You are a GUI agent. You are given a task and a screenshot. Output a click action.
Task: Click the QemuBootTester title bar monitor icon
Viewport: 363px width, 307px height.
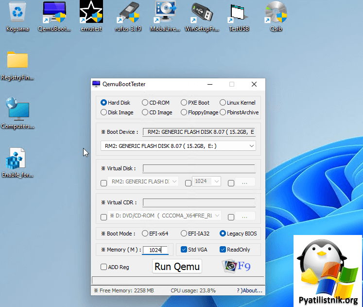coord(96,84)
